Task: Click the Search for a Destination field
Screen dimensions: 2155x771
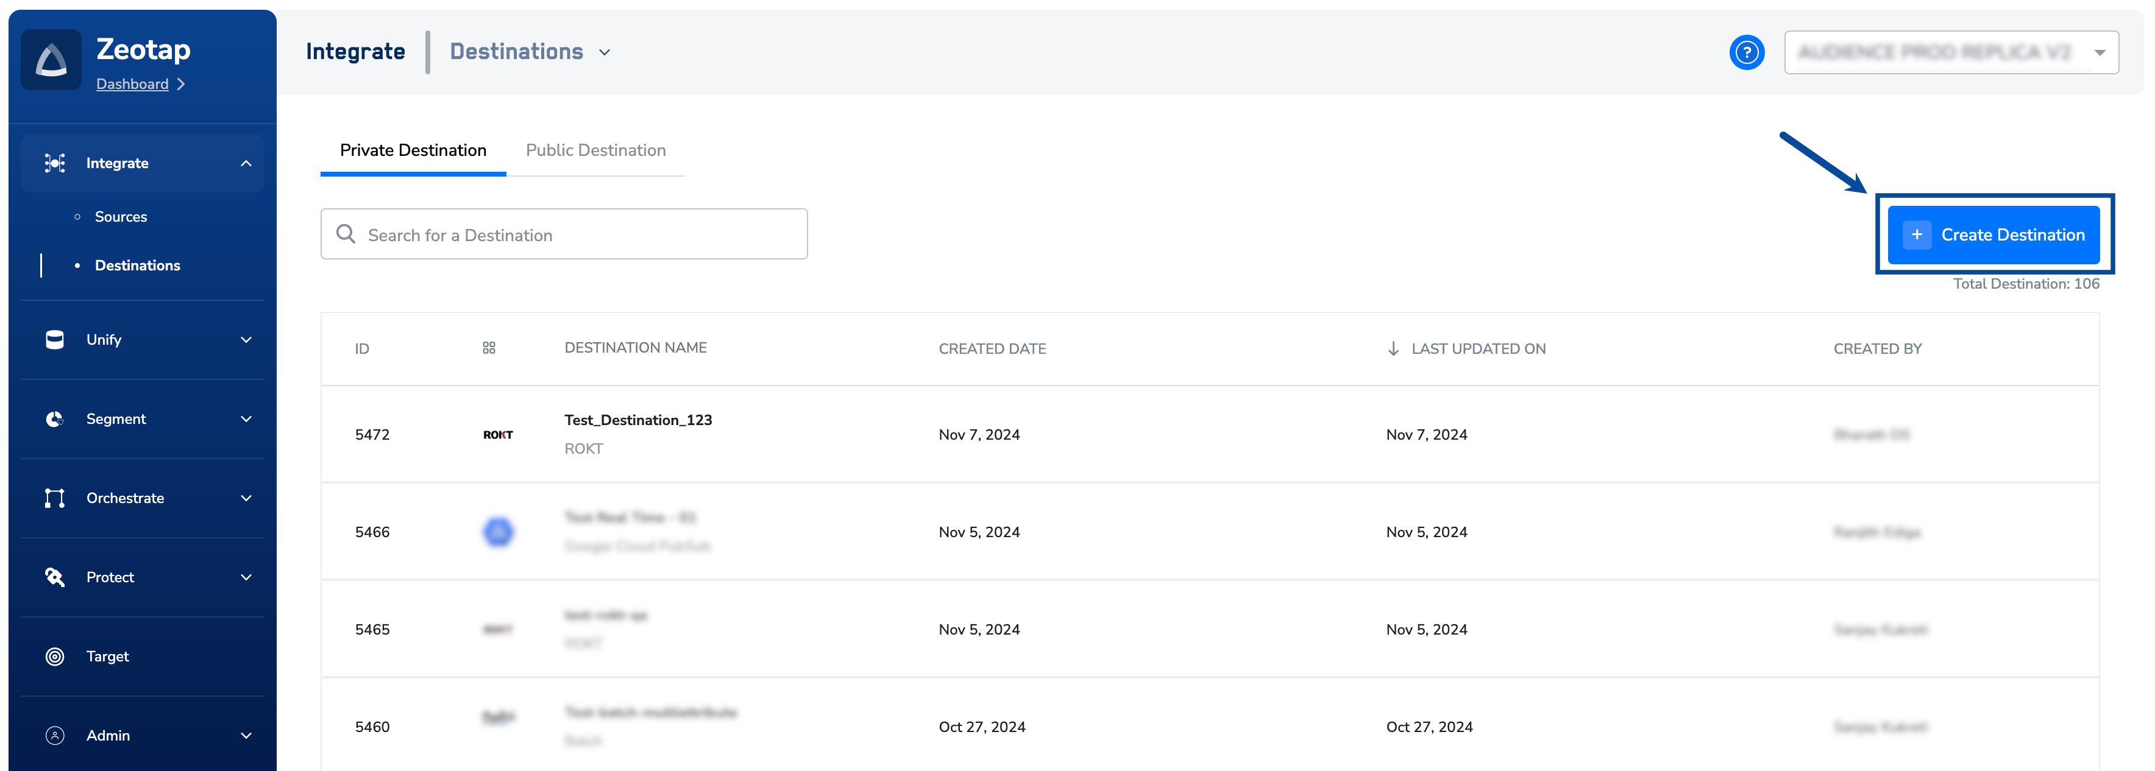Action: pos(564,235)
